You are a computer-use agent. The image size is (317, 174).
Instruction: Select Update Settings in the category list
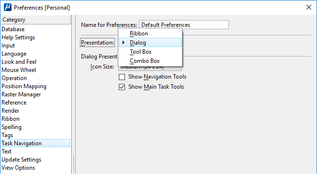[21, 160]
